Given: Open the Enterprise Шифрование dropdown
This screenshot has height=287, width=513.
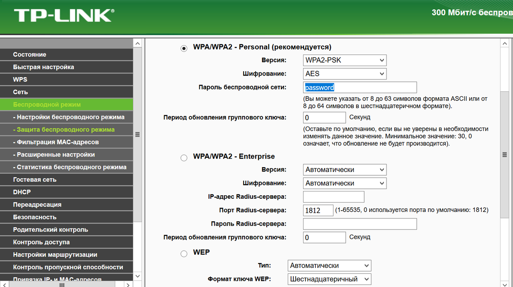Looking at the screenshot, I should coord(345,183).
